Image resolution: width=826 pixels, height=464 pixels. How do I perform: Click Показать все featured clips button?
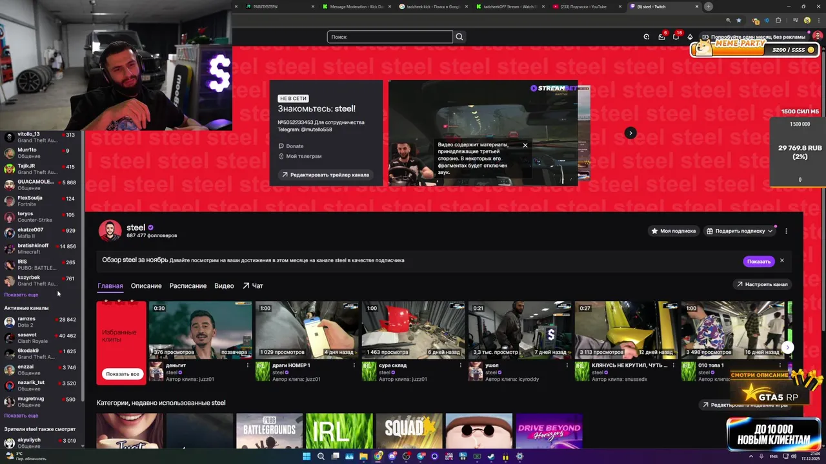pos(123,374)
